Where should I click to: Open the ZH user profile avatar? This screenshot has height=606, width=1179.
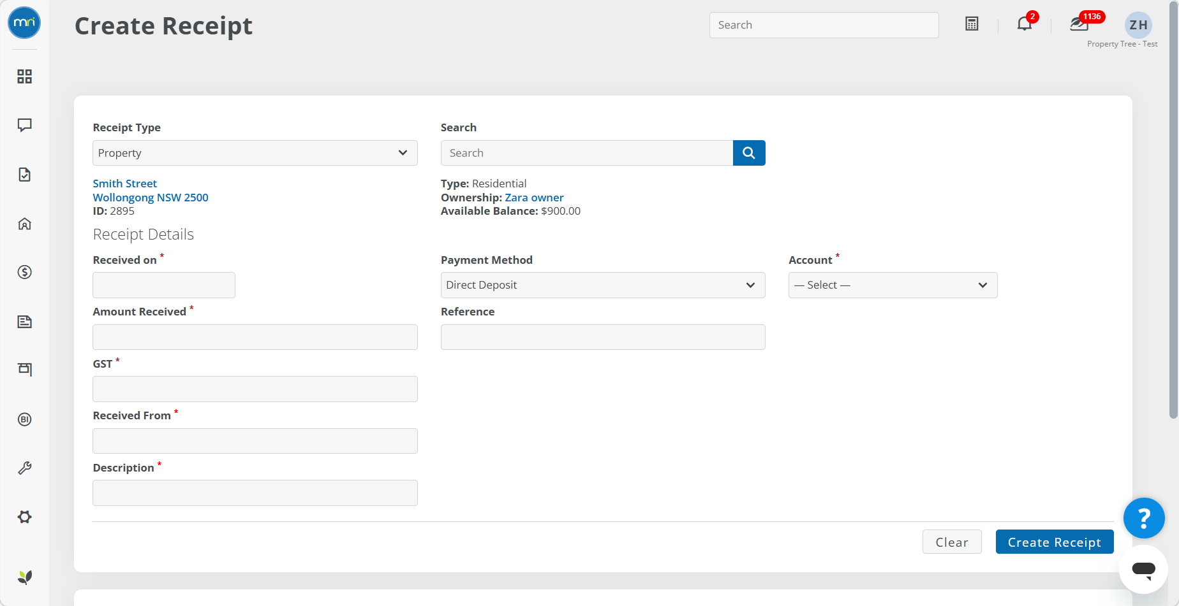coord(1138,25)
